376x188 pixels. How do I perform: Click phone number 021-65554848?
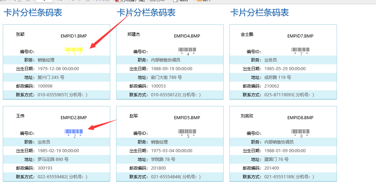[x=165, y=177]
